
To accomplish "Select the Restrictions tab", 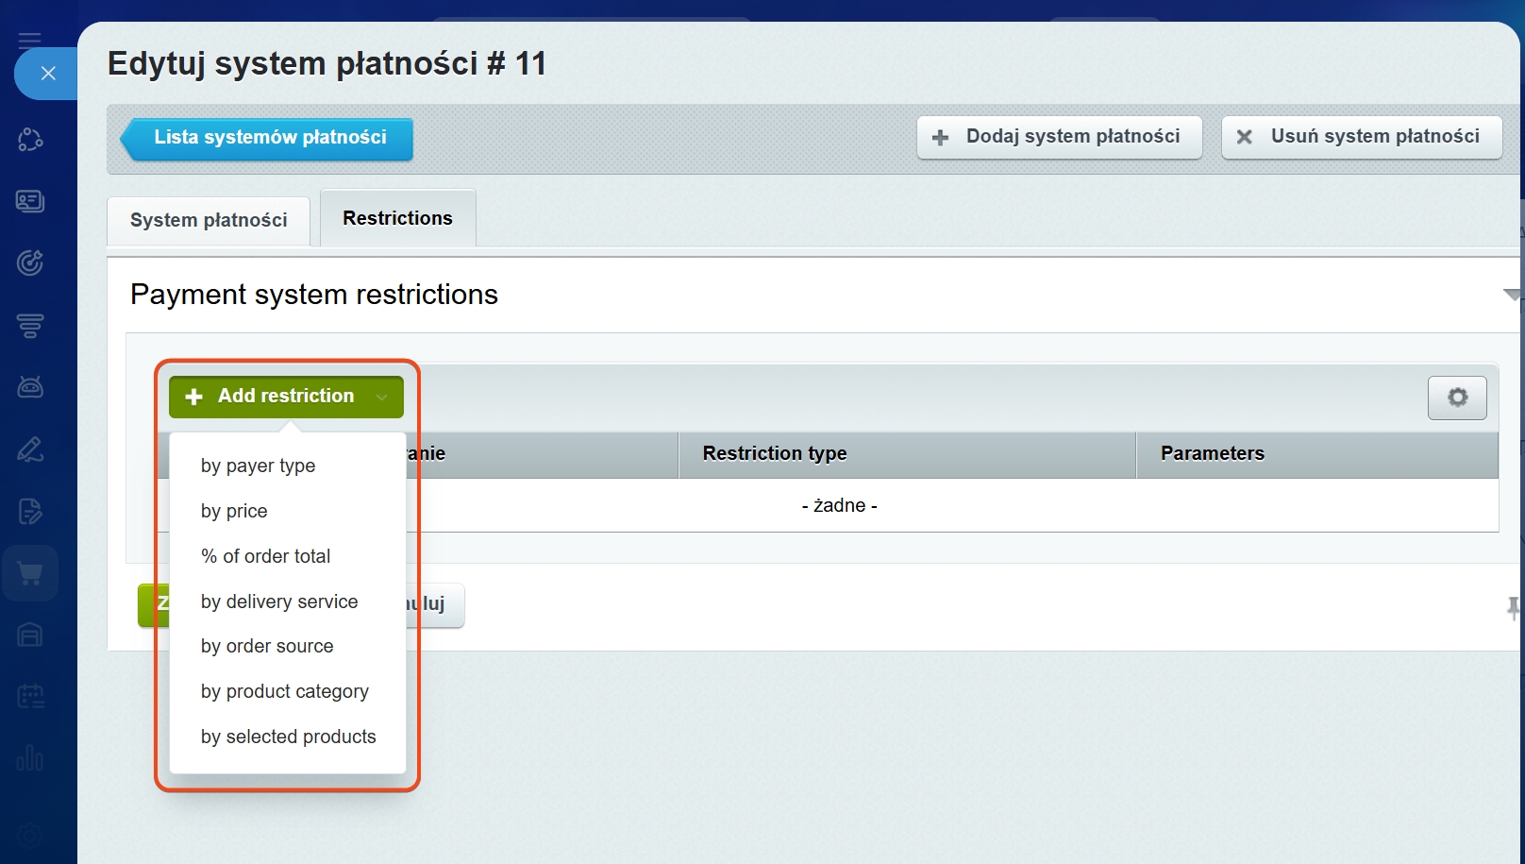I will click(397, 219).
